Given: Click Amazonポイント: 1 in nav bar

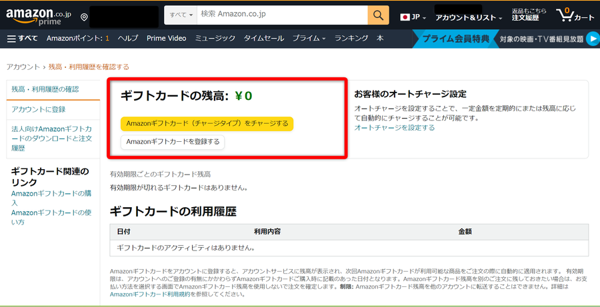Looking at the screenshot, I should (78, 38).
